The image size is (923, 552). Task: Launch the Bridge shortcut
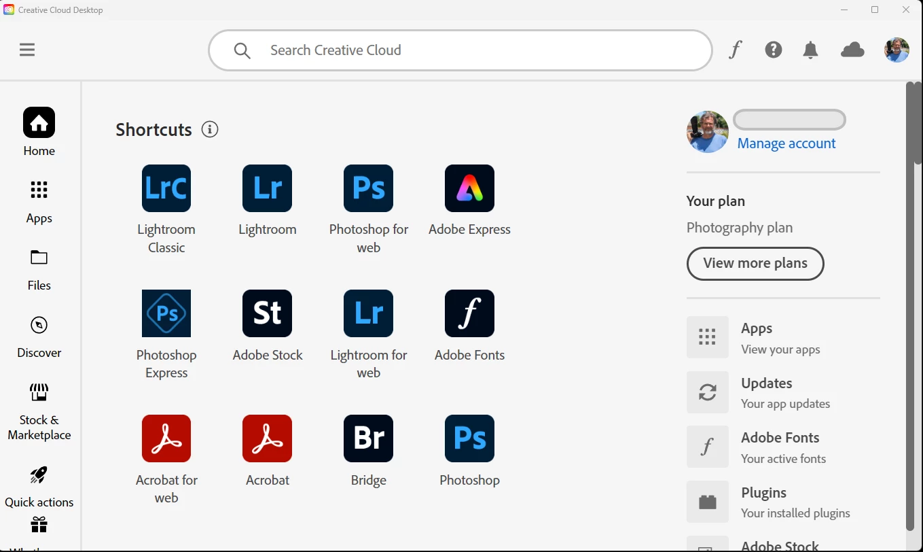point(369,451)
